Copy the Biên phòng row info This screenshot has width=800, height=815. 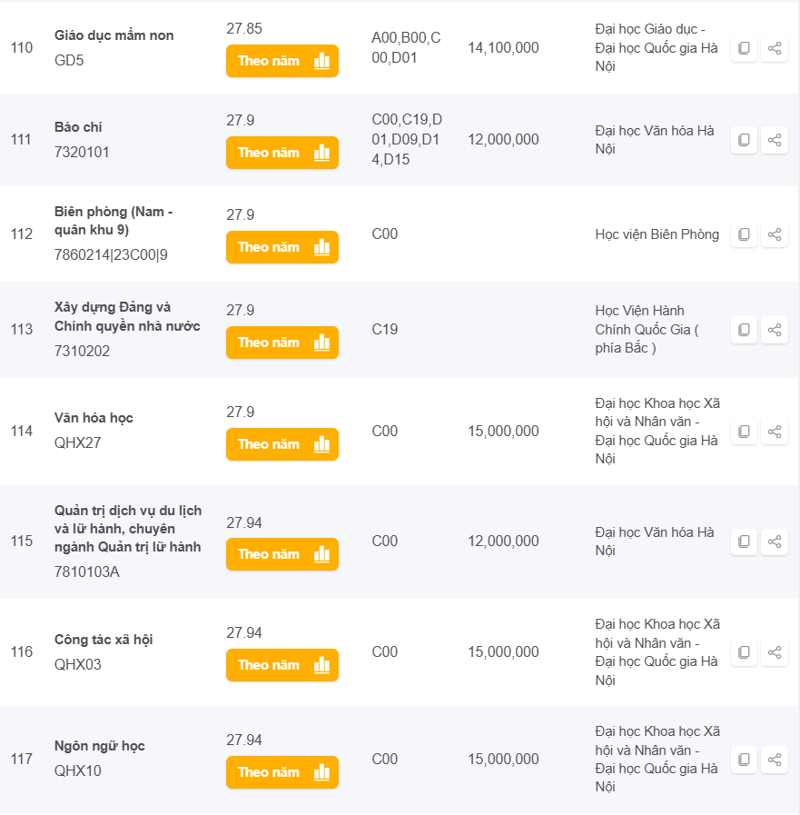pyautogui.click(x=744, y=234)
